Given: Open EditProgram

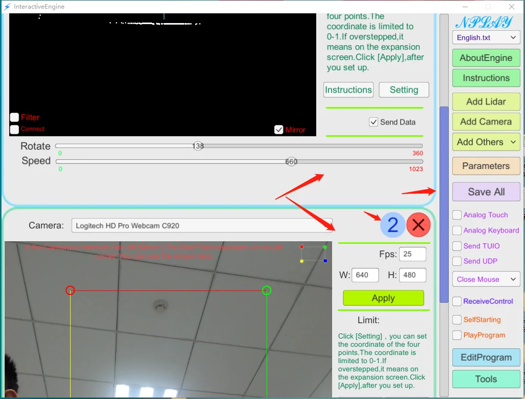Looking at the screenshot, I should coord(486,358).
